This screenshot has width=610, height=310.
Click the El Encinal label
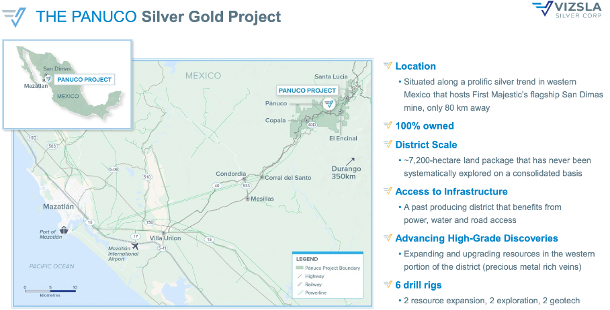(x=343, y=138)
